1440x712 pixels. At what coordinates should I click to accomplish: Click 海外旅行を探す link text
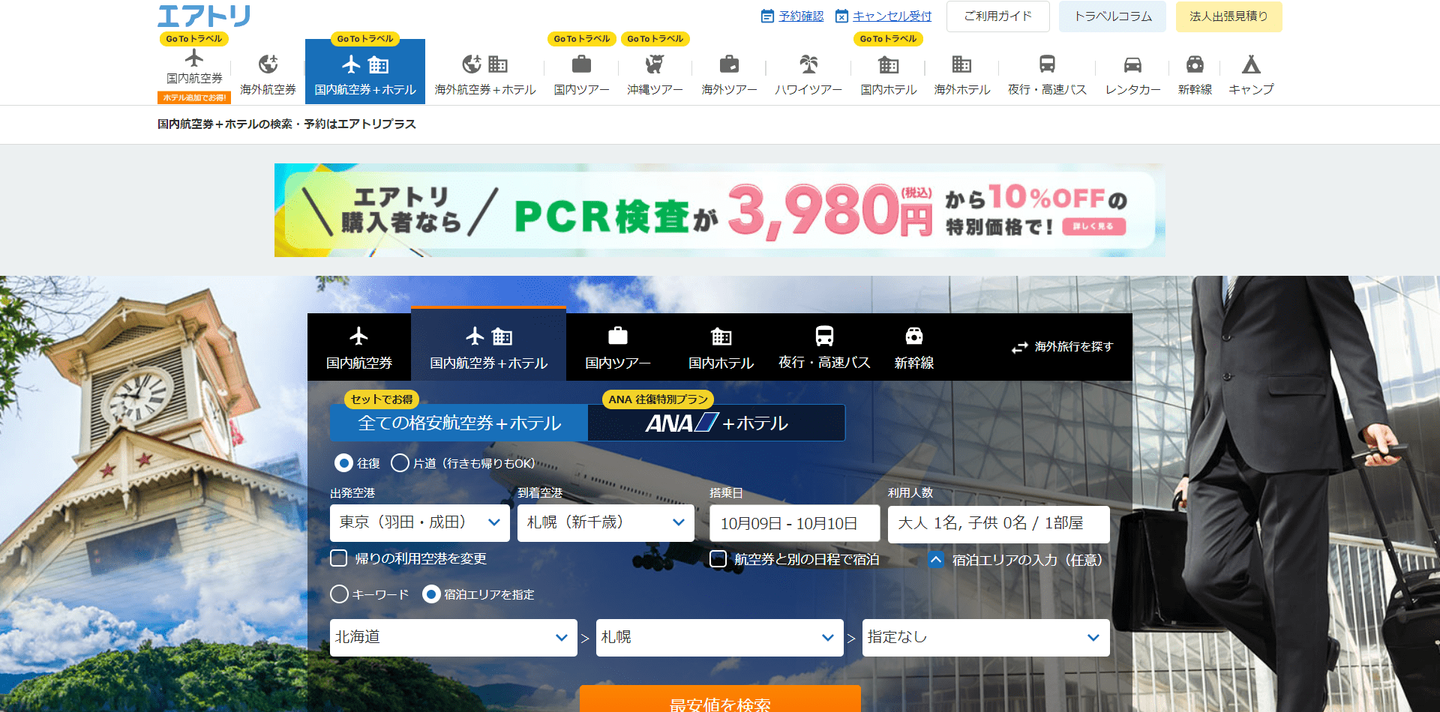tap(1074, 346)
